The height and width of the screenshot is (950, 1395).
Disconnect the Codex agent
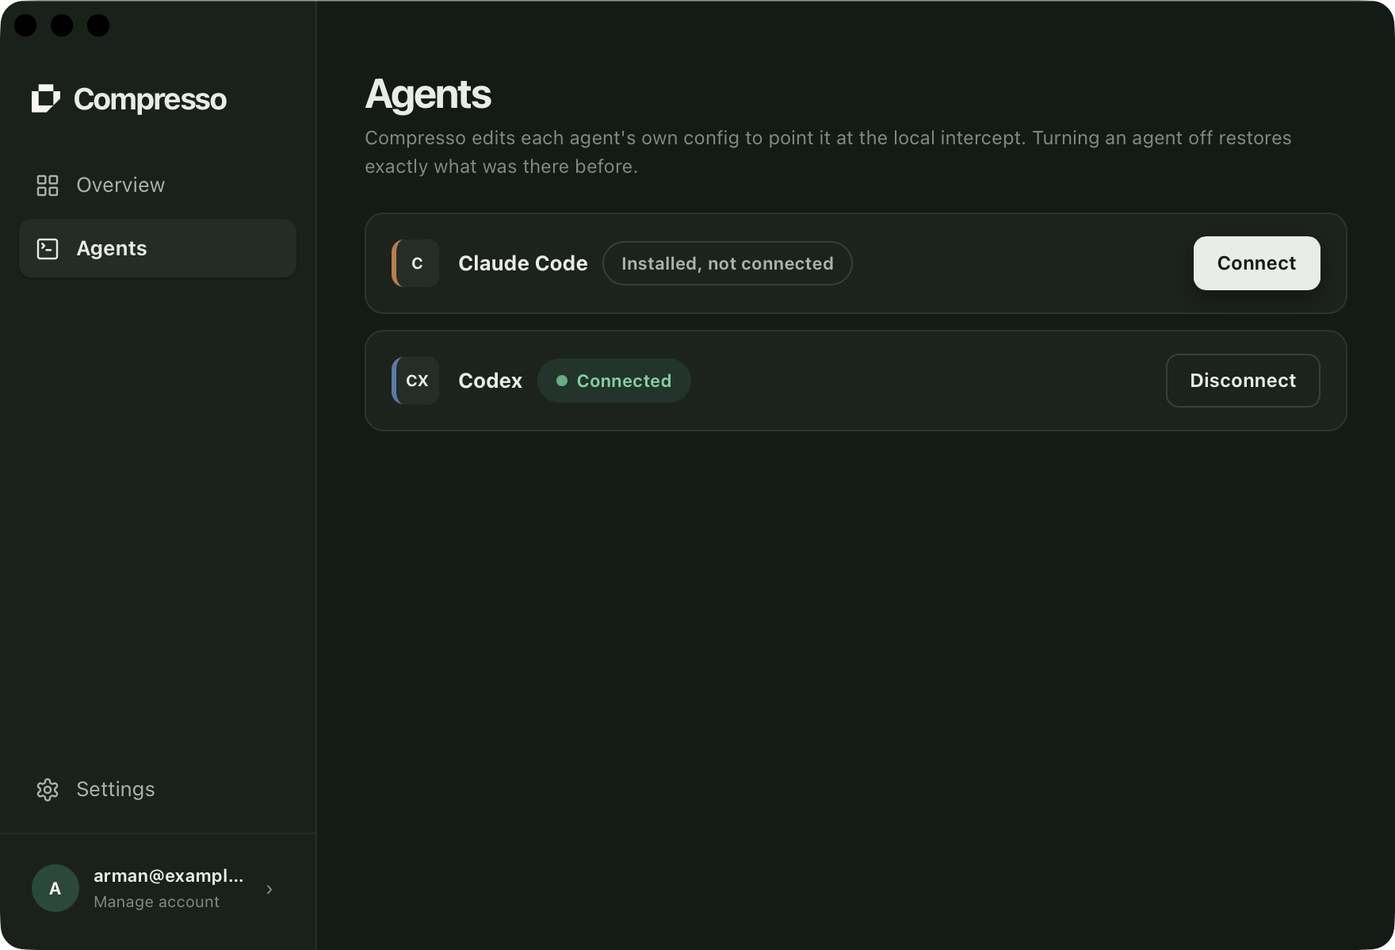coord(1243,381)
